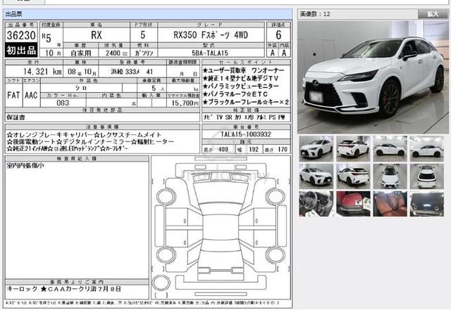
Task: Select red front seat thumbnail
Action: pos(353,204)
